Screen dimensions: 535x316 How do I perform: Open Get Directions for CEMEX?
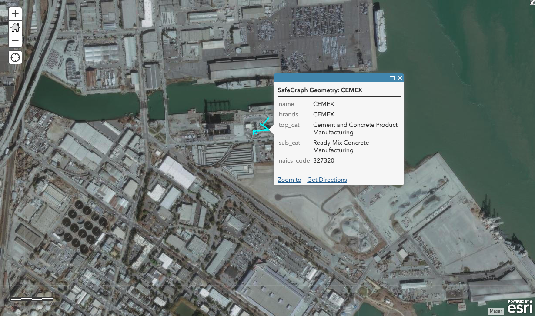(x=327, y=180)
